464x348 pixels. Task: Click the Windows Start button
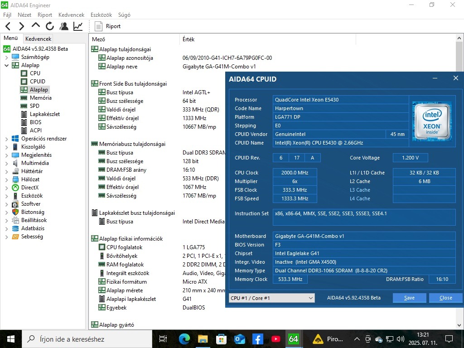pos(11,339)
